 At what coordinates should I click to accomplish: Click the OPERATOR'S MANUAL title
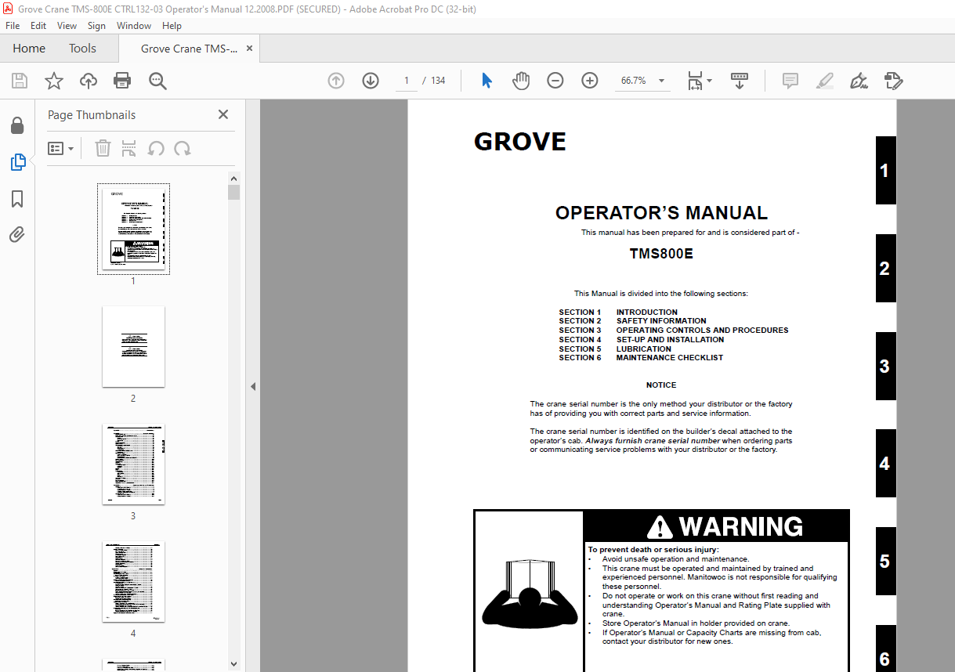[x=661, y=213]
